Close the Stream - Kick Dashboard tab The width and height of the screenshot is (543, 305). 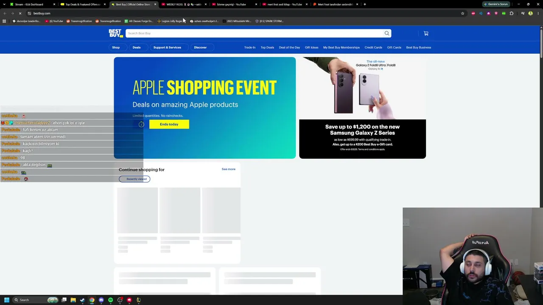pos(54,4)
